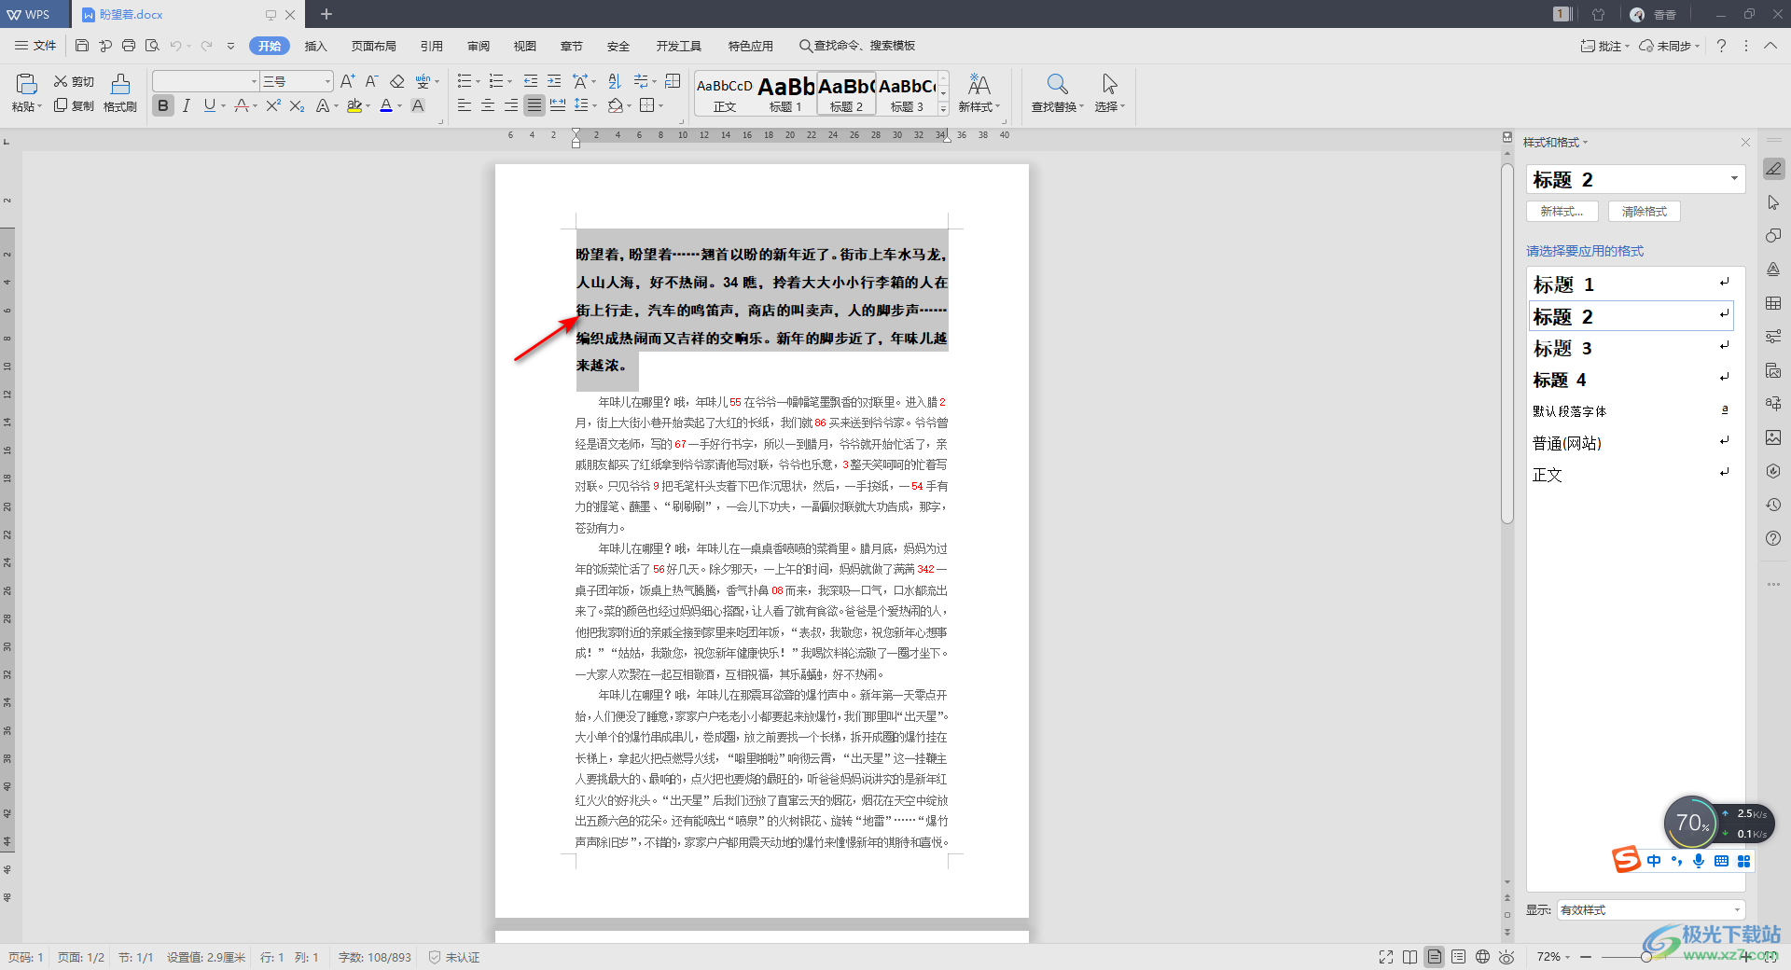The width and height of the screenshot is (1791, 970).
Task: Open current style dropdown in styles pane
Action: coord(1734,179)
